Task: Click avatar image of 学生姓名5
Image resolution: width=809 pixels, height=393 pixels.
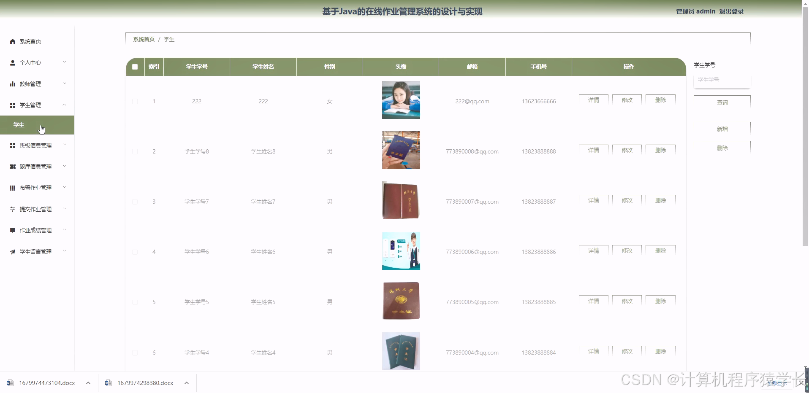Action: 401,301
